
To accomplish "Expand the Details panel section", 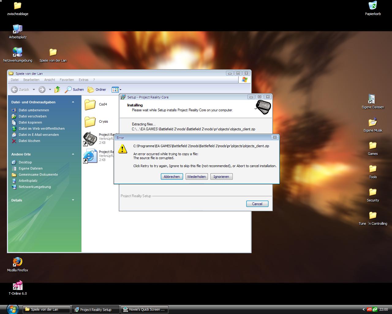I will point(73,200).
